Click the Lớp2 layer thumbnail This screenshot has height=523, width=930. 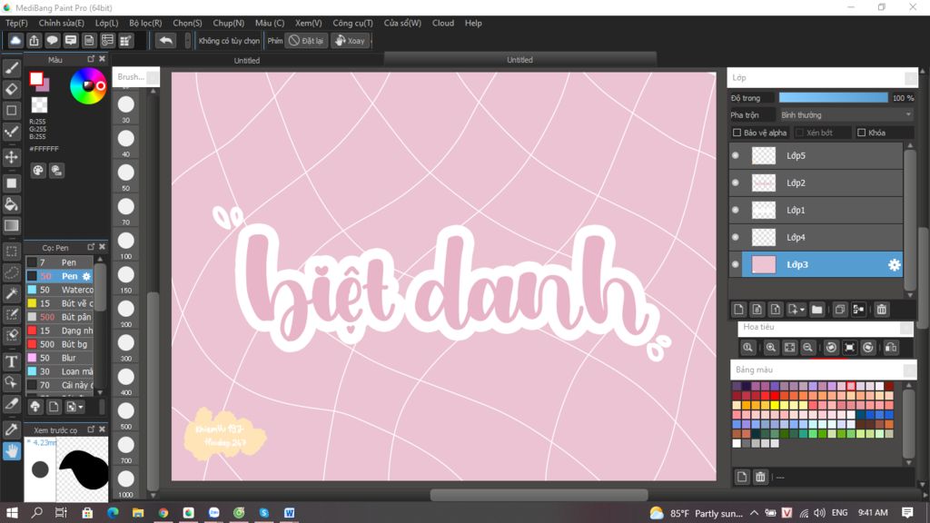763,183
